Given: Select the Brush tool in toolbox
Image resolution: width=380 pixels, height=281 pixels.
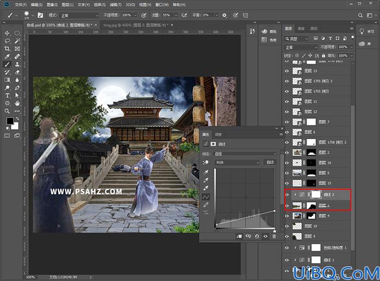Looking at the screenshot, I should 7,65.
